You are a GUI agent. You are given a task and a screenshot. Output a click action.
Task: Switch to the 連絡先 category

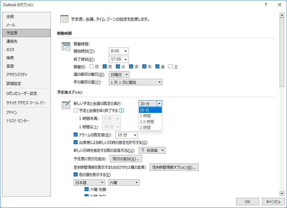coord(27,41)
